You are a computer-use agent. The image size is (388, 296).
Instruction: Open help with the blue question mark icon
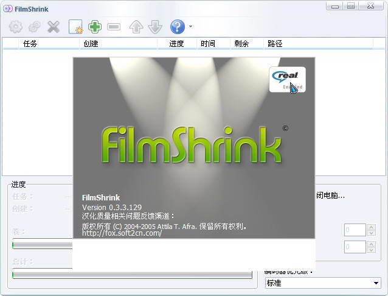point(178,27)
